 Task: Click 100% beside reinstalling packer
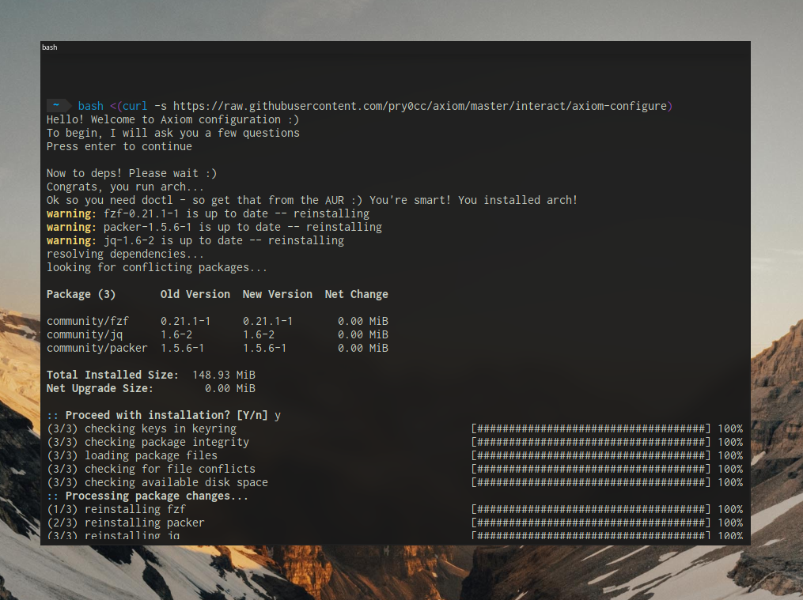click(x=729, y=523)
